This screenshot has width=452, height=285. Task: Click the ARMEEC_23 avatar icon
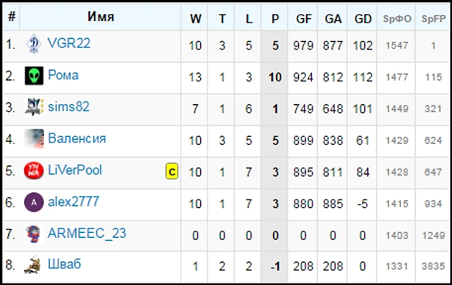coord(34,234)
